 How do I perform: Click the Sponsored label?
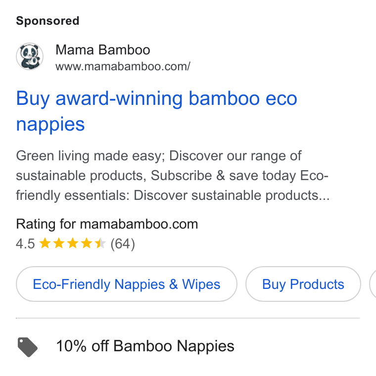coord(47,21)
